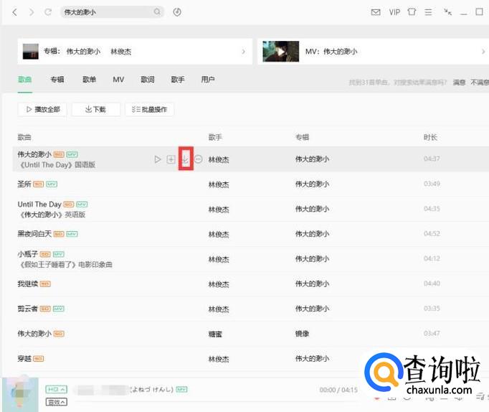Open artist 糖蜜 in the song list
Image resolution: width=489 pixels, height=412 pixels.
tap(215, 334)
